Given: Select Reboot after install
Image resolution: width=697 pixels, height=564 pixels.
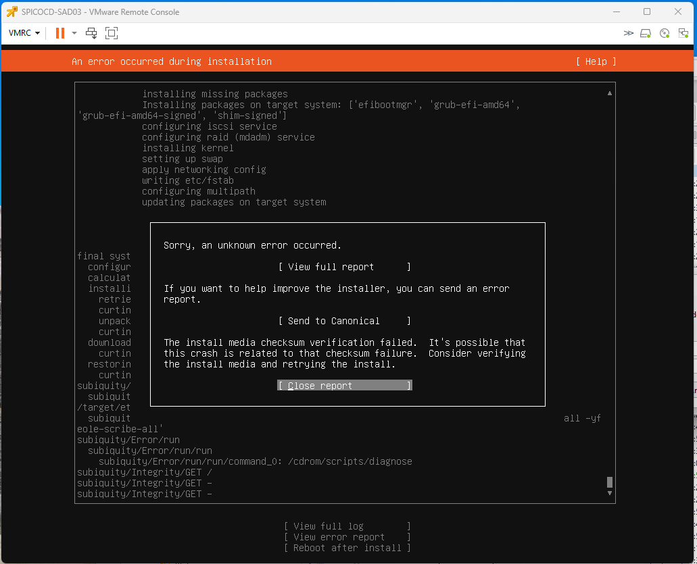Looking at the screenshot, I should [x=347, y=548].
